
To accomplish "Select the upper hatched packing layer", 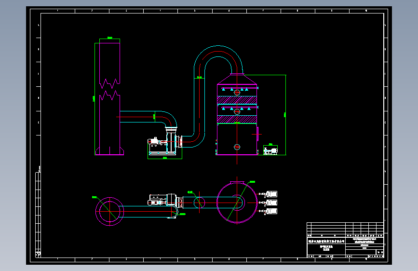I will [x=237, y=100].
